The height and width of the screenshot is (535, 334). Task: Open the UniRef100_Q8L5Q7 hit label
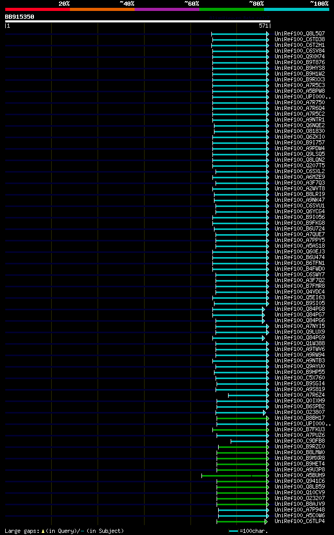click(300, 34)
